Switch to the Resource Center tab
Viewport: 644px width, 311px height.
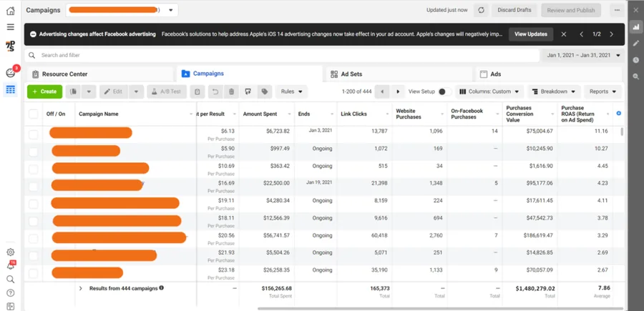pos(101,74)
